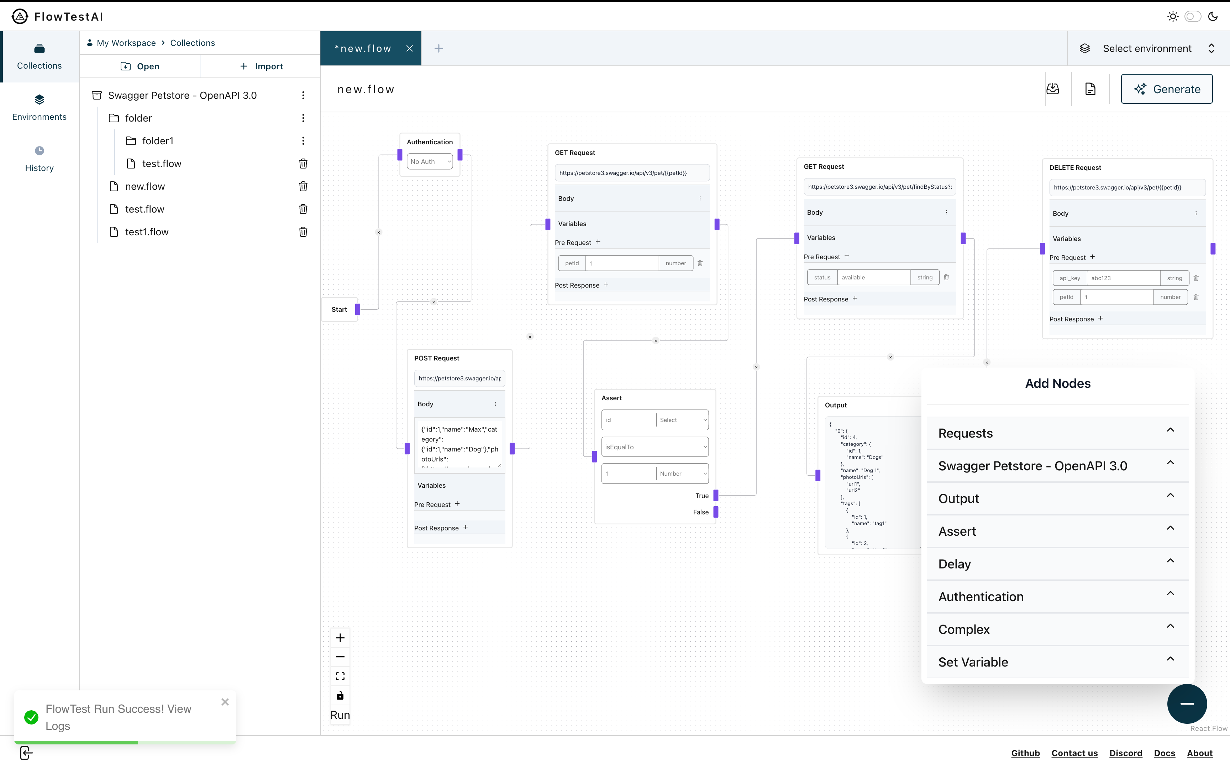The height and width of the screenshot is (770, 1230).
Task: Zoom in on the flow canvas
Action: [340, 638]
